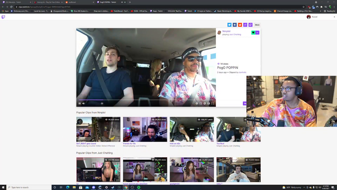This screenshot has width=337, height=190.
Task: Open the Russel user avatar menu
Action: point(309,17)
